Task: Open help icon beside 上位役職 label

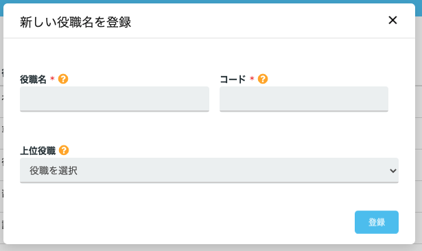Action: pos(64,150)
